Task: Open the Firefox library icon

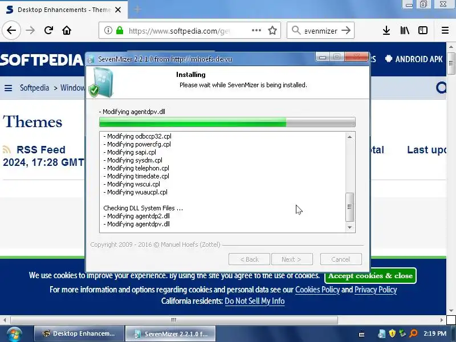Action: coord(405,30)
